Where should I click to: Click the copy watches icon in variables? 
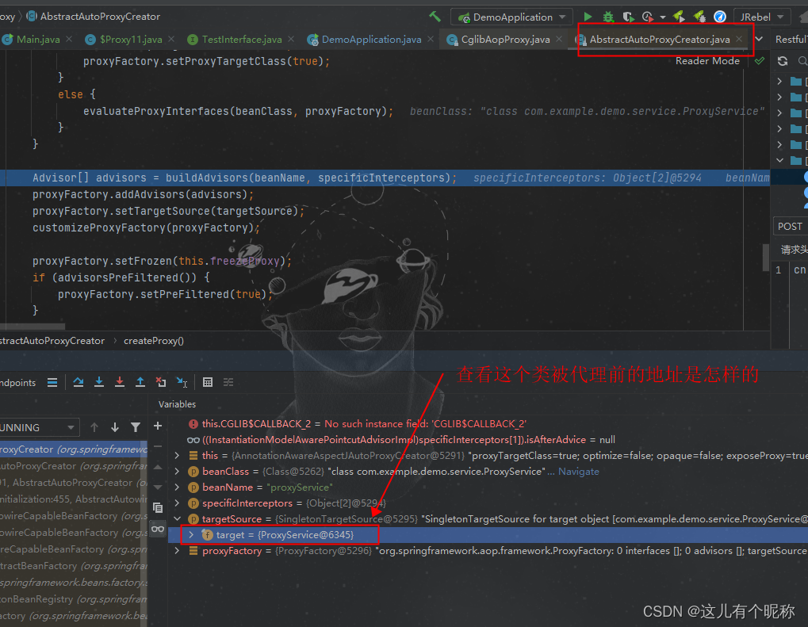click(158, 508)
